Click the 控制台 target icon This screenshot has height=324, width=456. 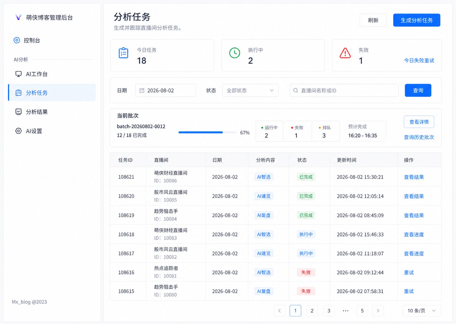point(17,40)
